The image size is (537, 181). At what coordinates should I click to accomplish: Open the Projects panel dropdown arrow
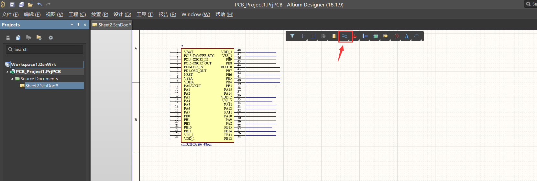[x=72, y=25]
